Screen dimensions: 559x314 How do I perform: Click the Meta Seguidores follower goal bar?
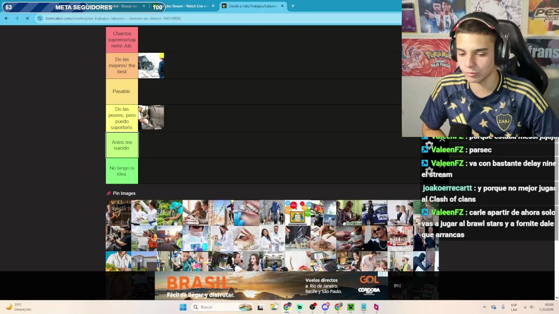(83, 7)
